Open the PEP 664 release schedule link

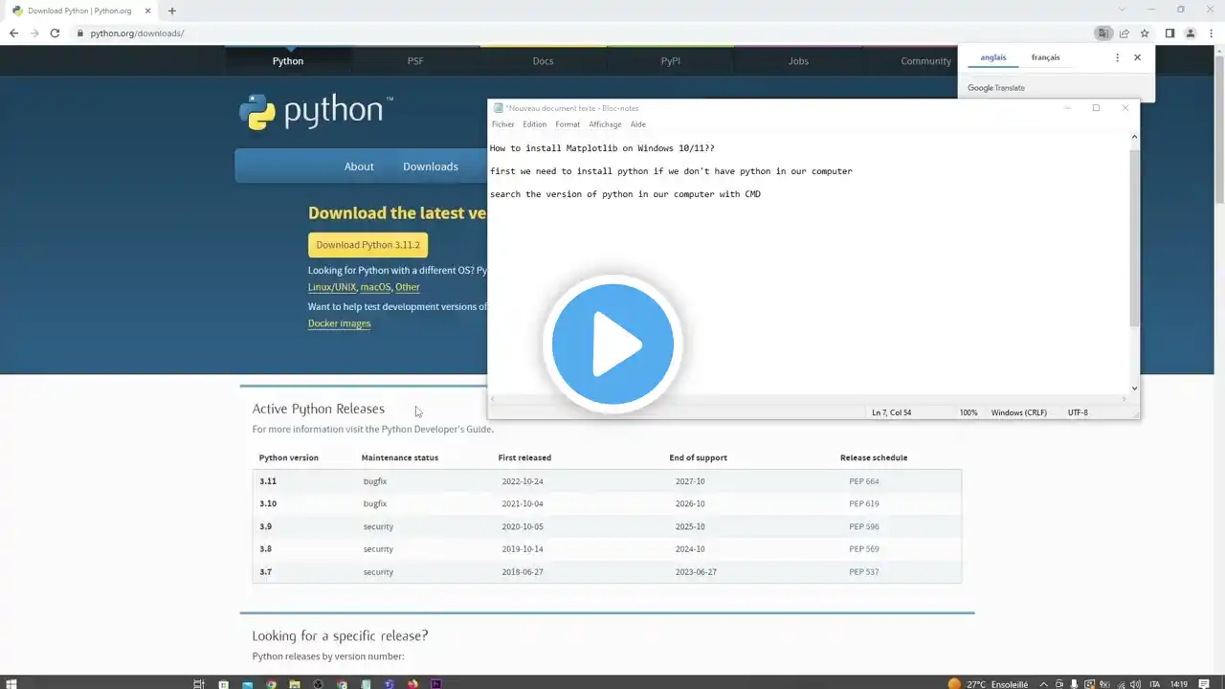pos(864,481)
